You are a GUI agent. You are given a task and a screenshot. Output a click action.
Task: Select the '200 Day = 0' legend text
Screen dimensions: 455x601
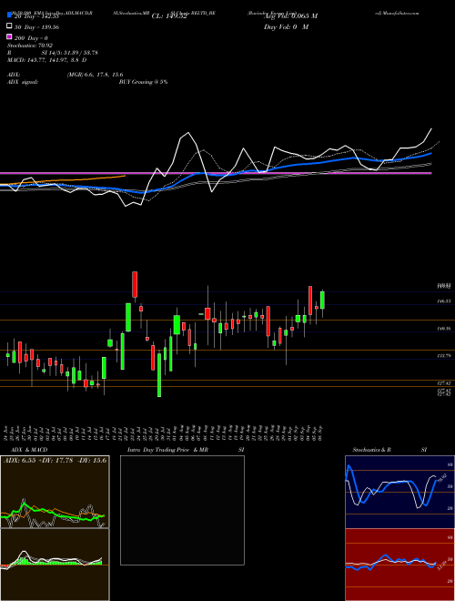point(32,37)
